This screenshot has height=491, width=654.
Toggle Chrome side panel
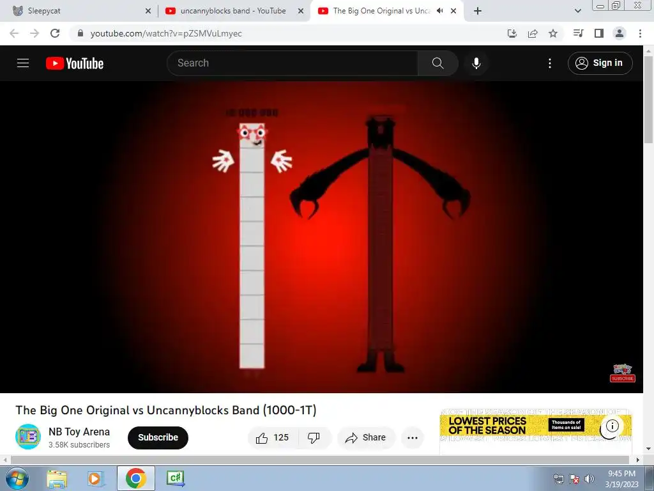599,33
